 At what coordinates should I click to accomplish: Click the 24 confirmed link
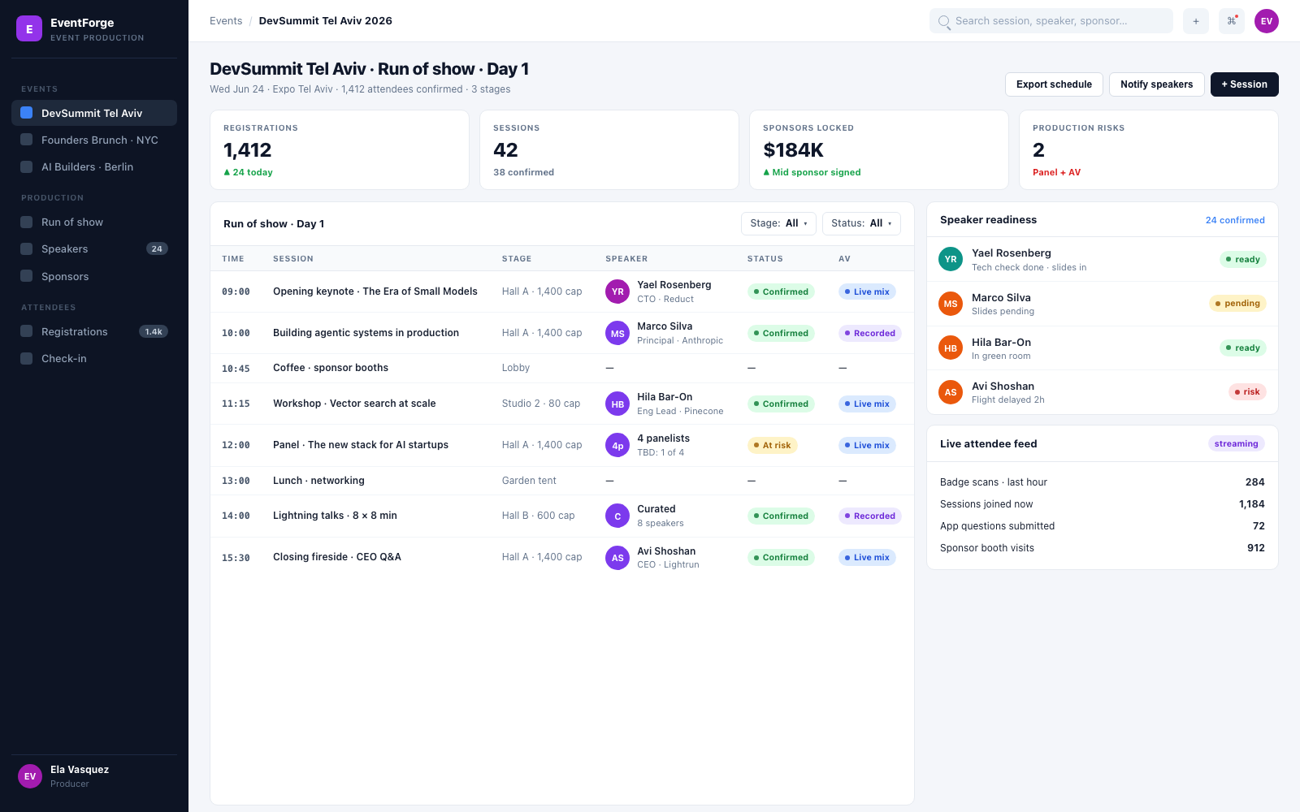tap(1235, 220)
